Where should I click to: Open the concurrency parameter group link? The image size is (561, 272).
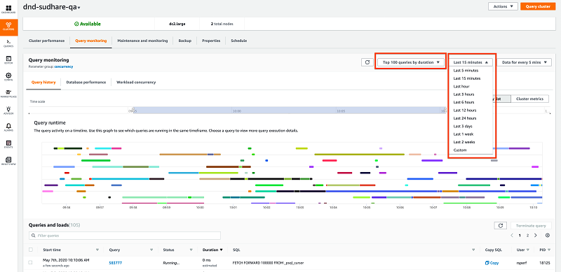tap(64, 66)
